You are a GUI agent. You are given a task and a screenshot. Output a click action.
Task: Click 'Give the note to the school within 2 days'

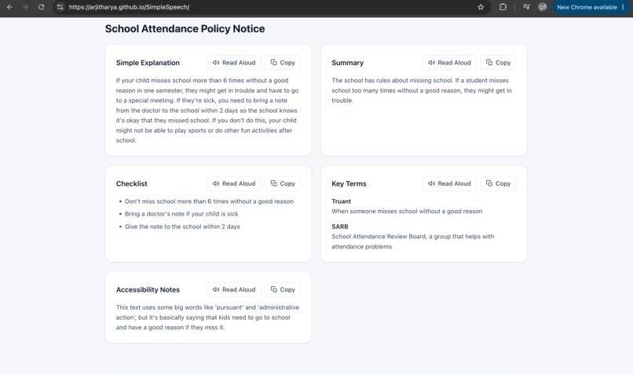pyautogui.click(x=182, y=227)
